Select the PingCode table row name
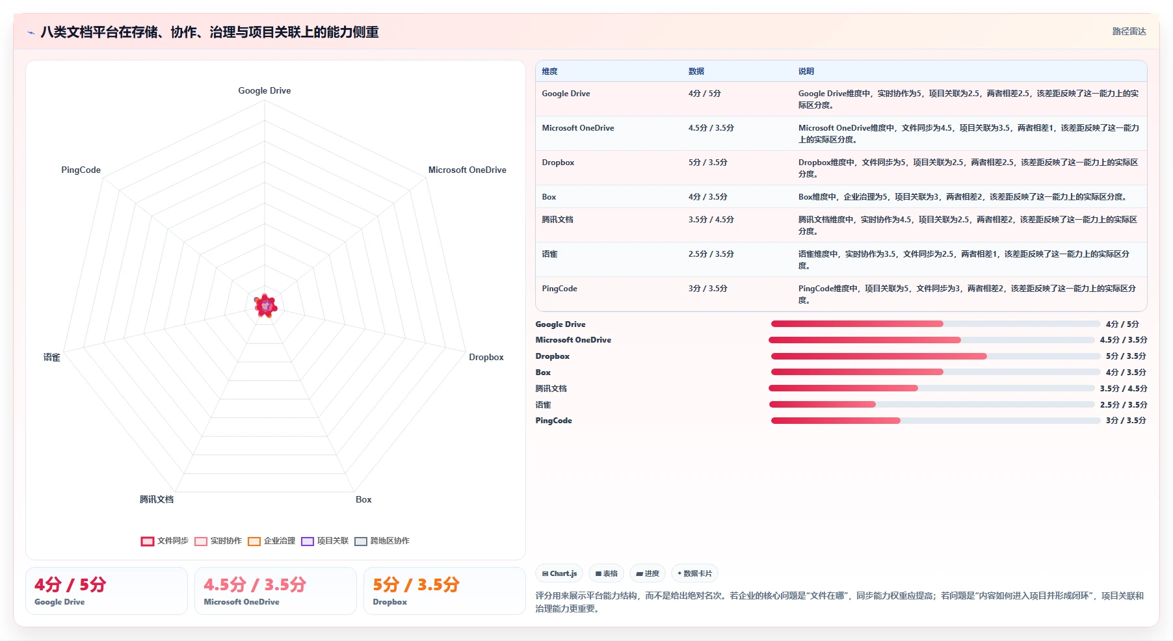The image size is (1173, 641). (559, 289)
